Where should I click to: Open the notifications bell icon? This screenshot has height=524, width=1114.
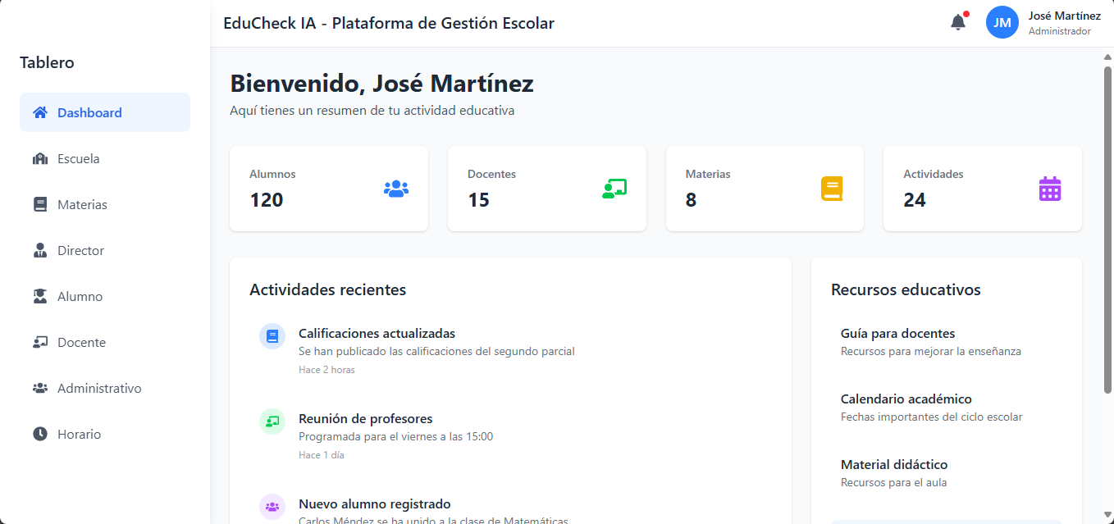(x=958, y=22)
